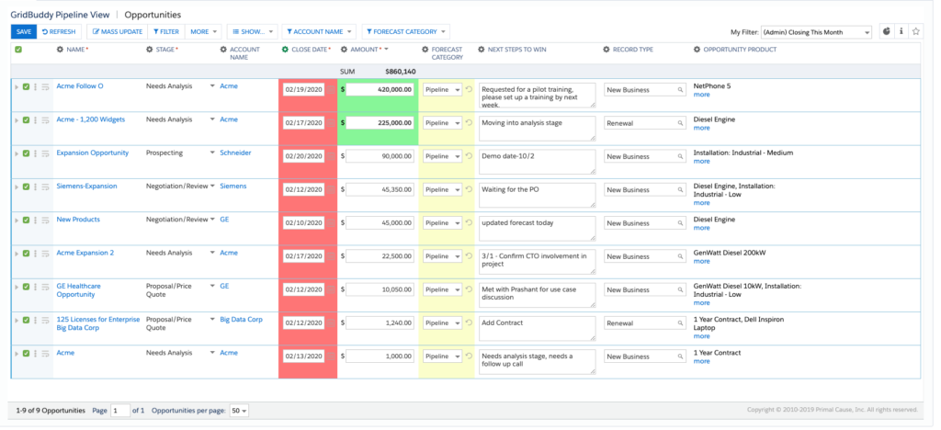The height and width of the screenshot is (430, 941).
Task: Open the FORECAST CATEGORY filter menu
Action: [x=405, y=32]
